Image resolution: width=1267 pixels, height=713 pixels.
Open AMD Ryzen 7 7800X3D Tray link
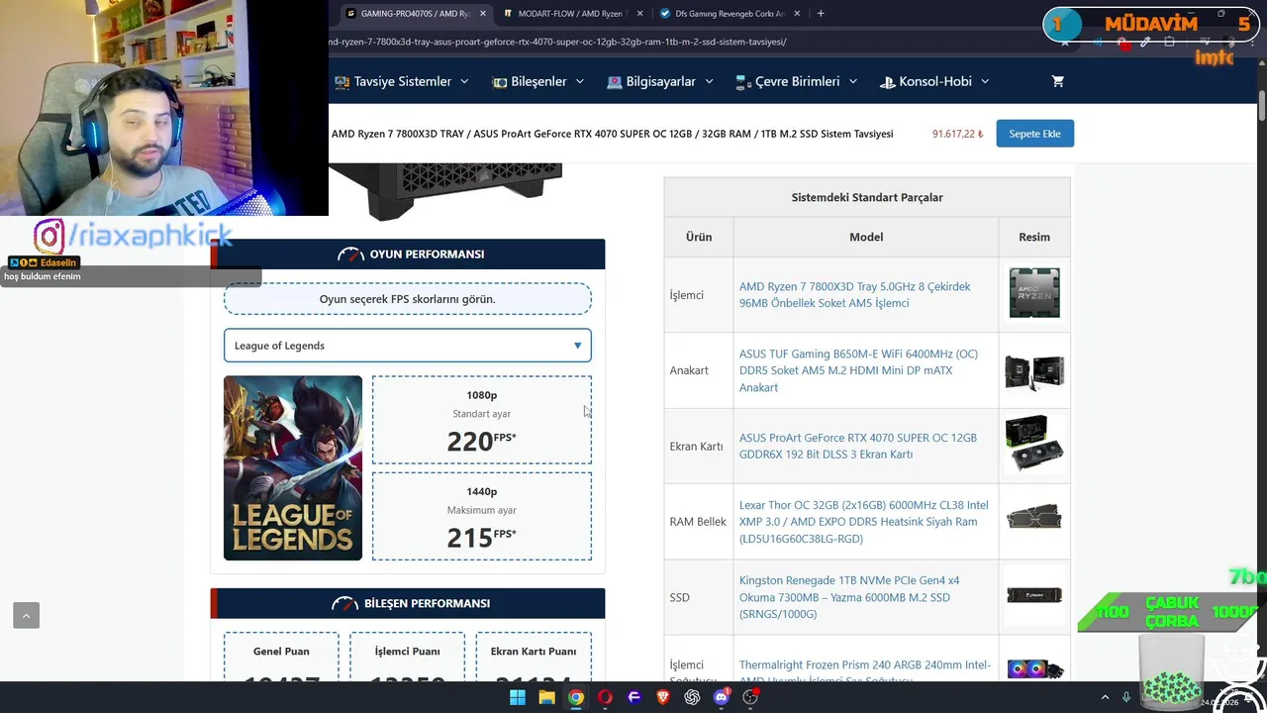pyautogui.click(x=854, y=295)
